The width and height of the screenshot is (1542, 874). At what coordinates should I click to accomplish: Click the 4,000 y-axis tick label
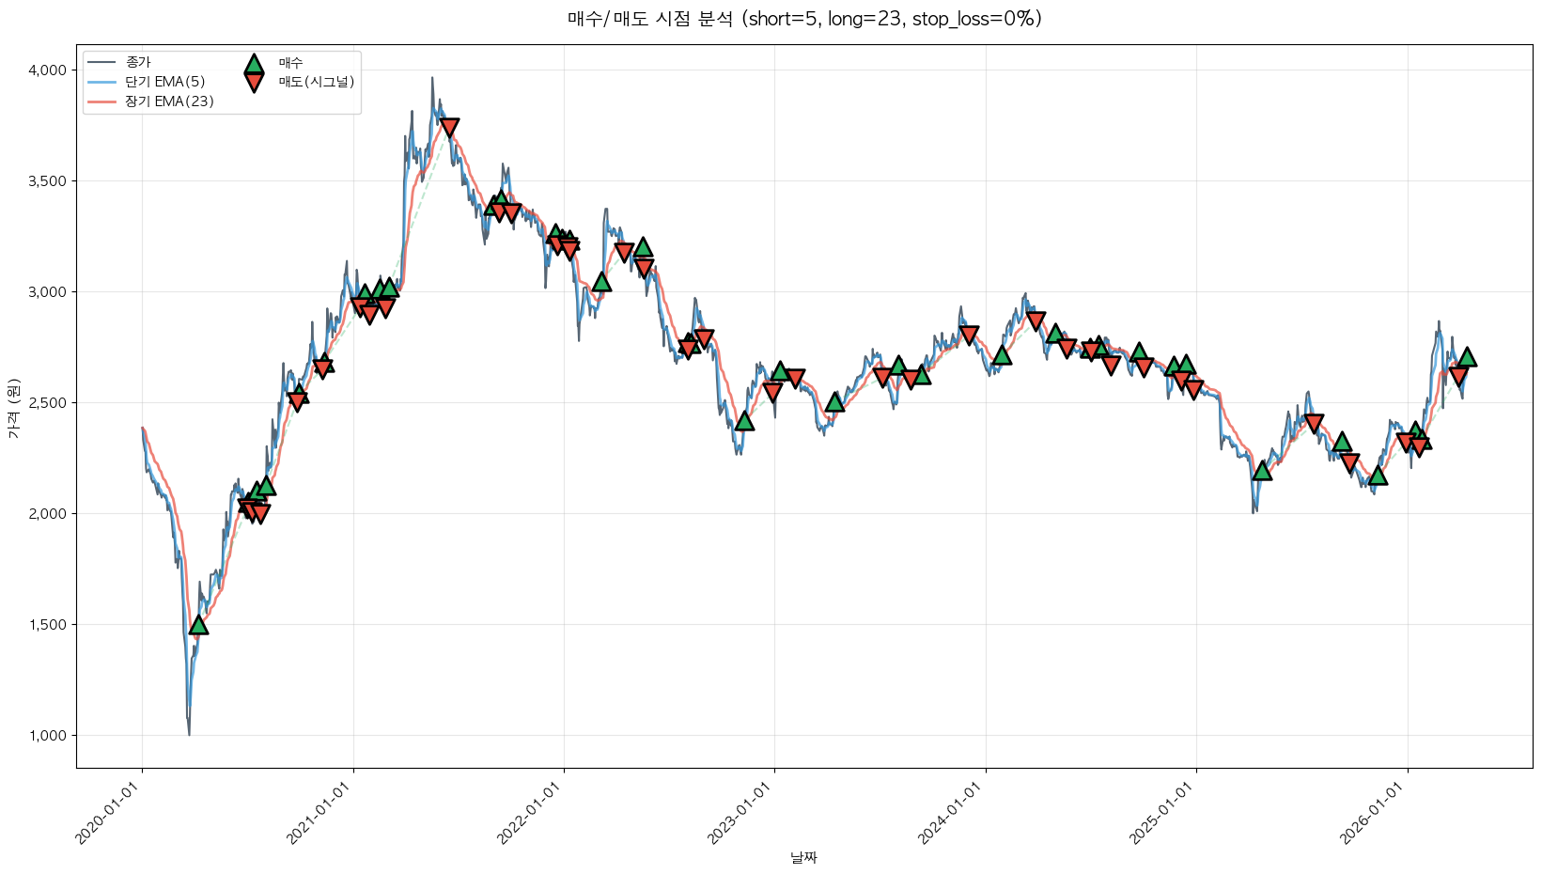47,70
